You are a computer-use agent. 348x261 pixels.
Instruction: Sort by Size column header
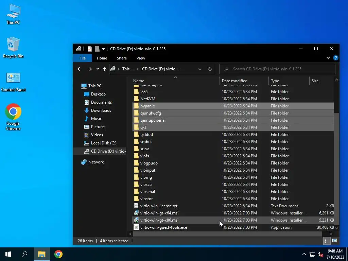[x=321, y=81]
